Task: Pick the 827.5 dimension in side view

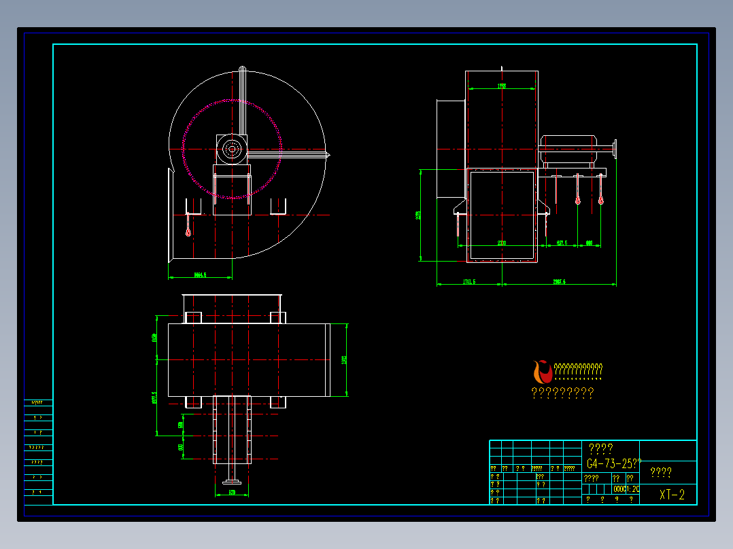Action: tap(562, 243)
